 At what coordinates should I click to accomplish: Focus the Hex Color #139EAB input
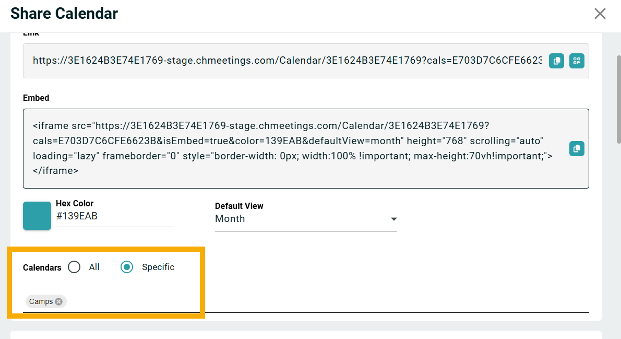[114, 216]
